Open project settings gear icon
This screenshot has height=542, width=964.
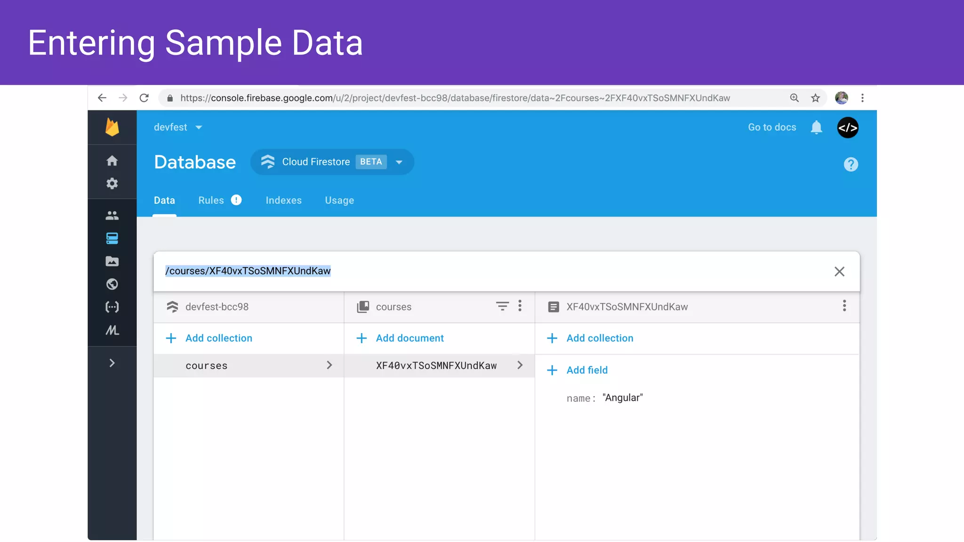[x=112, y=183]
